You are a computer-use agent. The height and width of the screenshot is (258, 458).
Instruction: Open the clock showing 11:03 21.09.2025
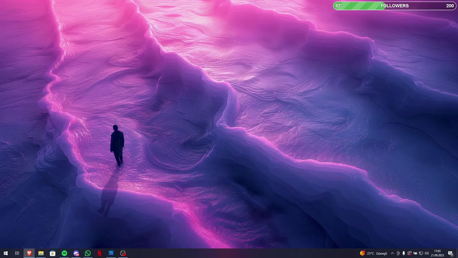[437, 253]
